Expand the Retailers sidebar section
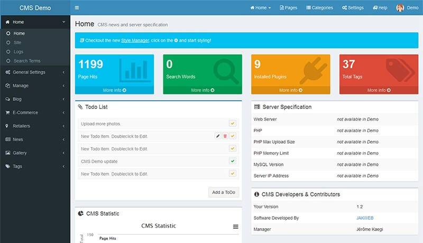This screenshot has width=423, height=243. pyautogui.click(x=63, y=126)
